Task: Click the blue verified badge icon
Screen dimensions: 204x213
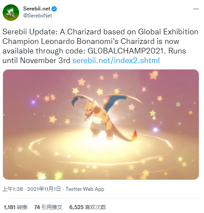Action: pyautogui.click(x=54, y=9)
